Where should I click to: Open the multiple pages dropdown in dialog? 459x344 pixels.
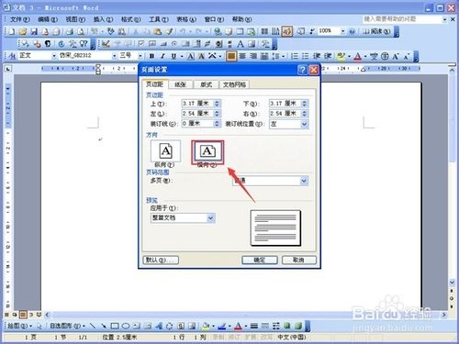pos(304,181)
